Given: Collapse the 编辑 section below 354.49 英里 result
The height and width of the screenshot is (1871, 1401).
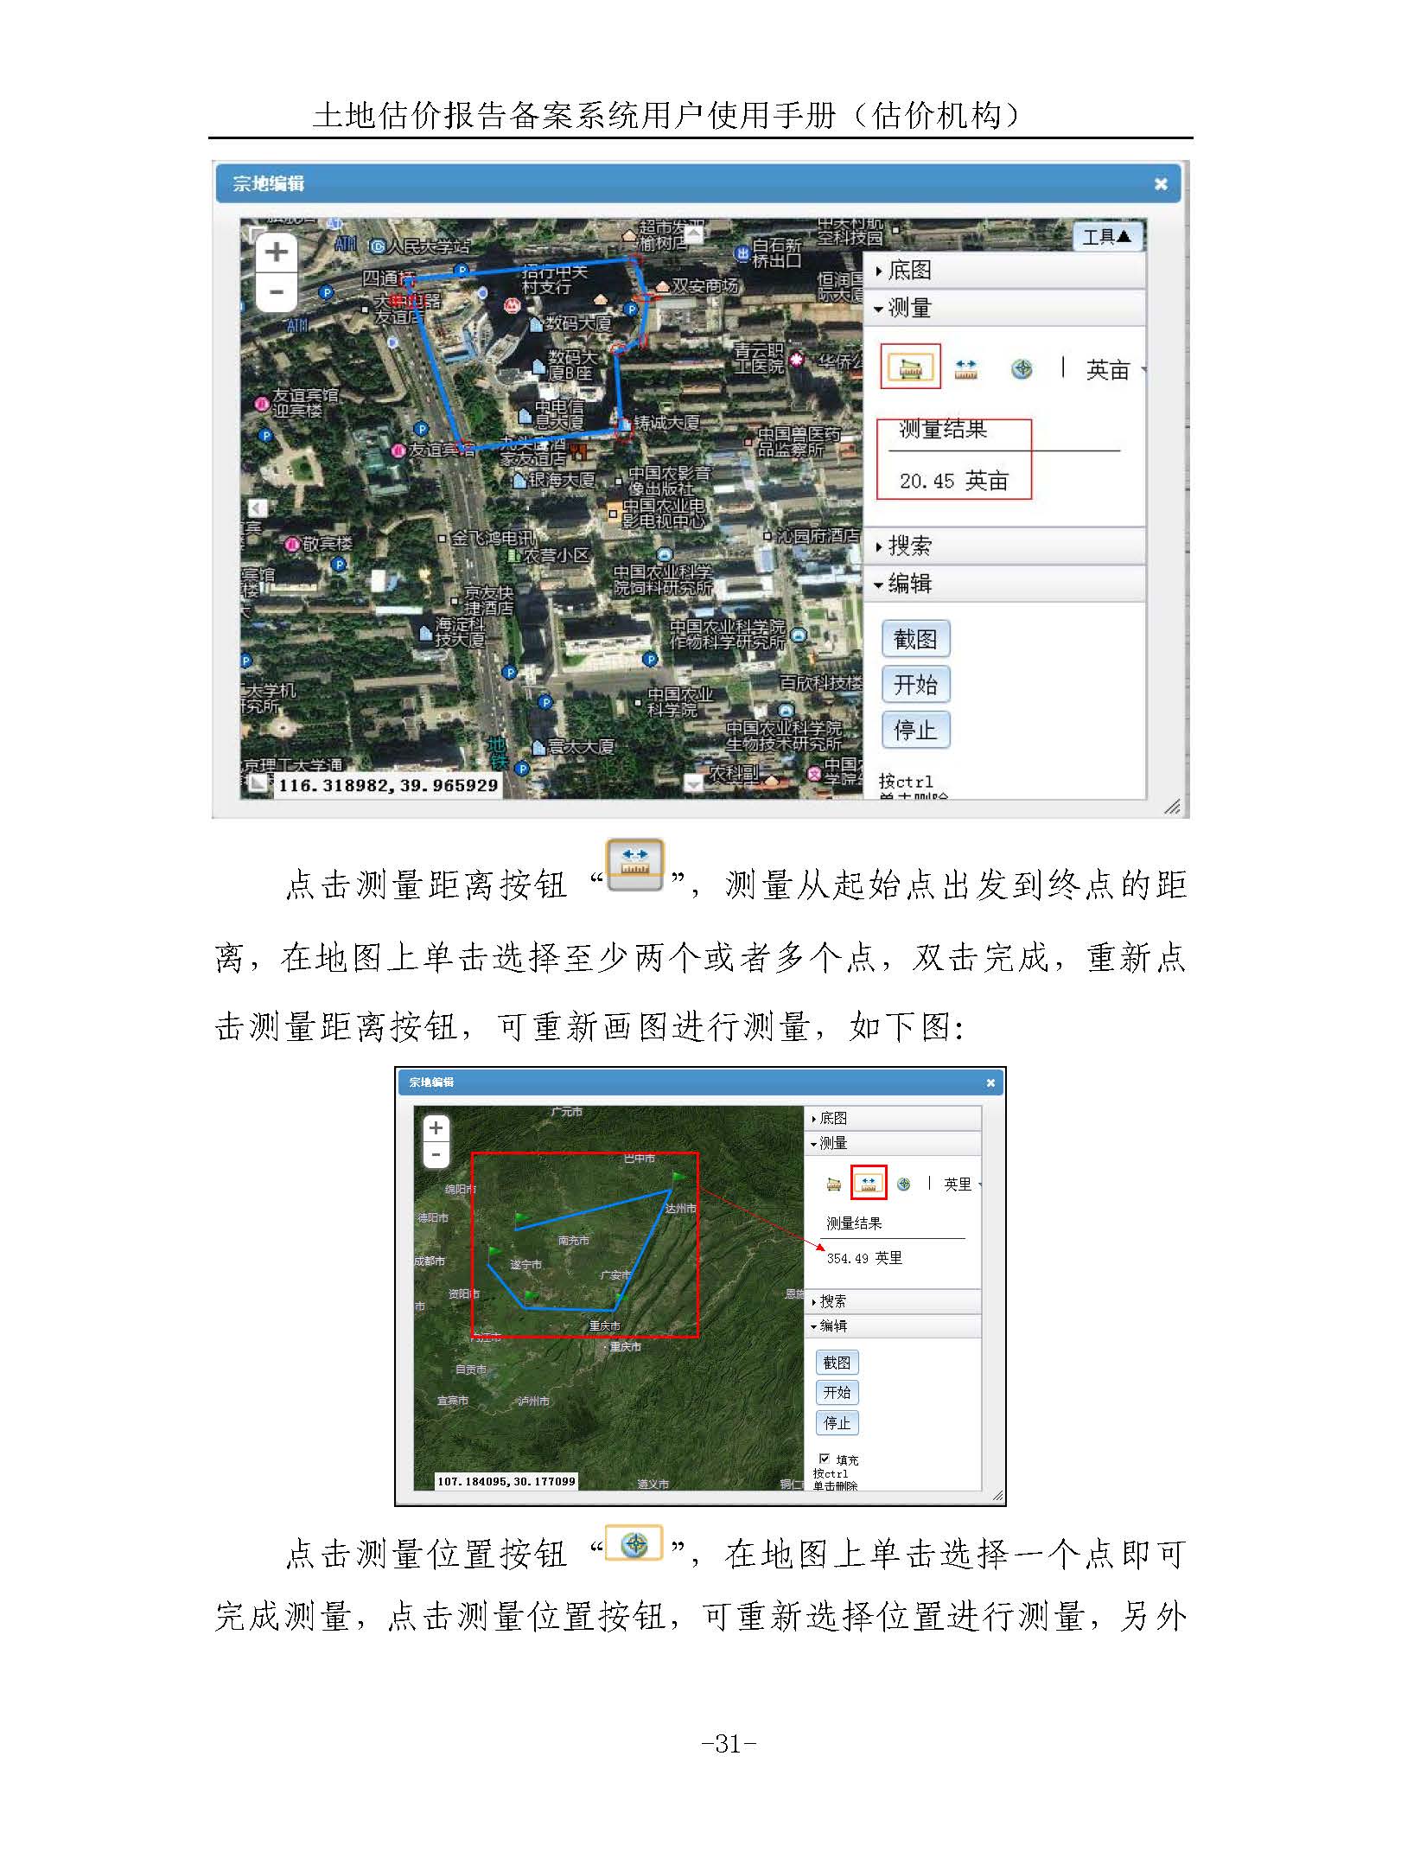Looking at the screenshot, I should coord(832,1325).
